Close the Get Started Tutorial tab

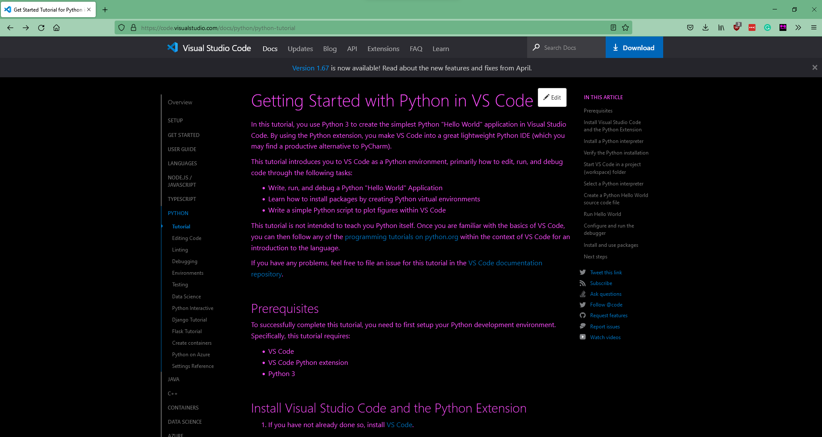(89, 9)
